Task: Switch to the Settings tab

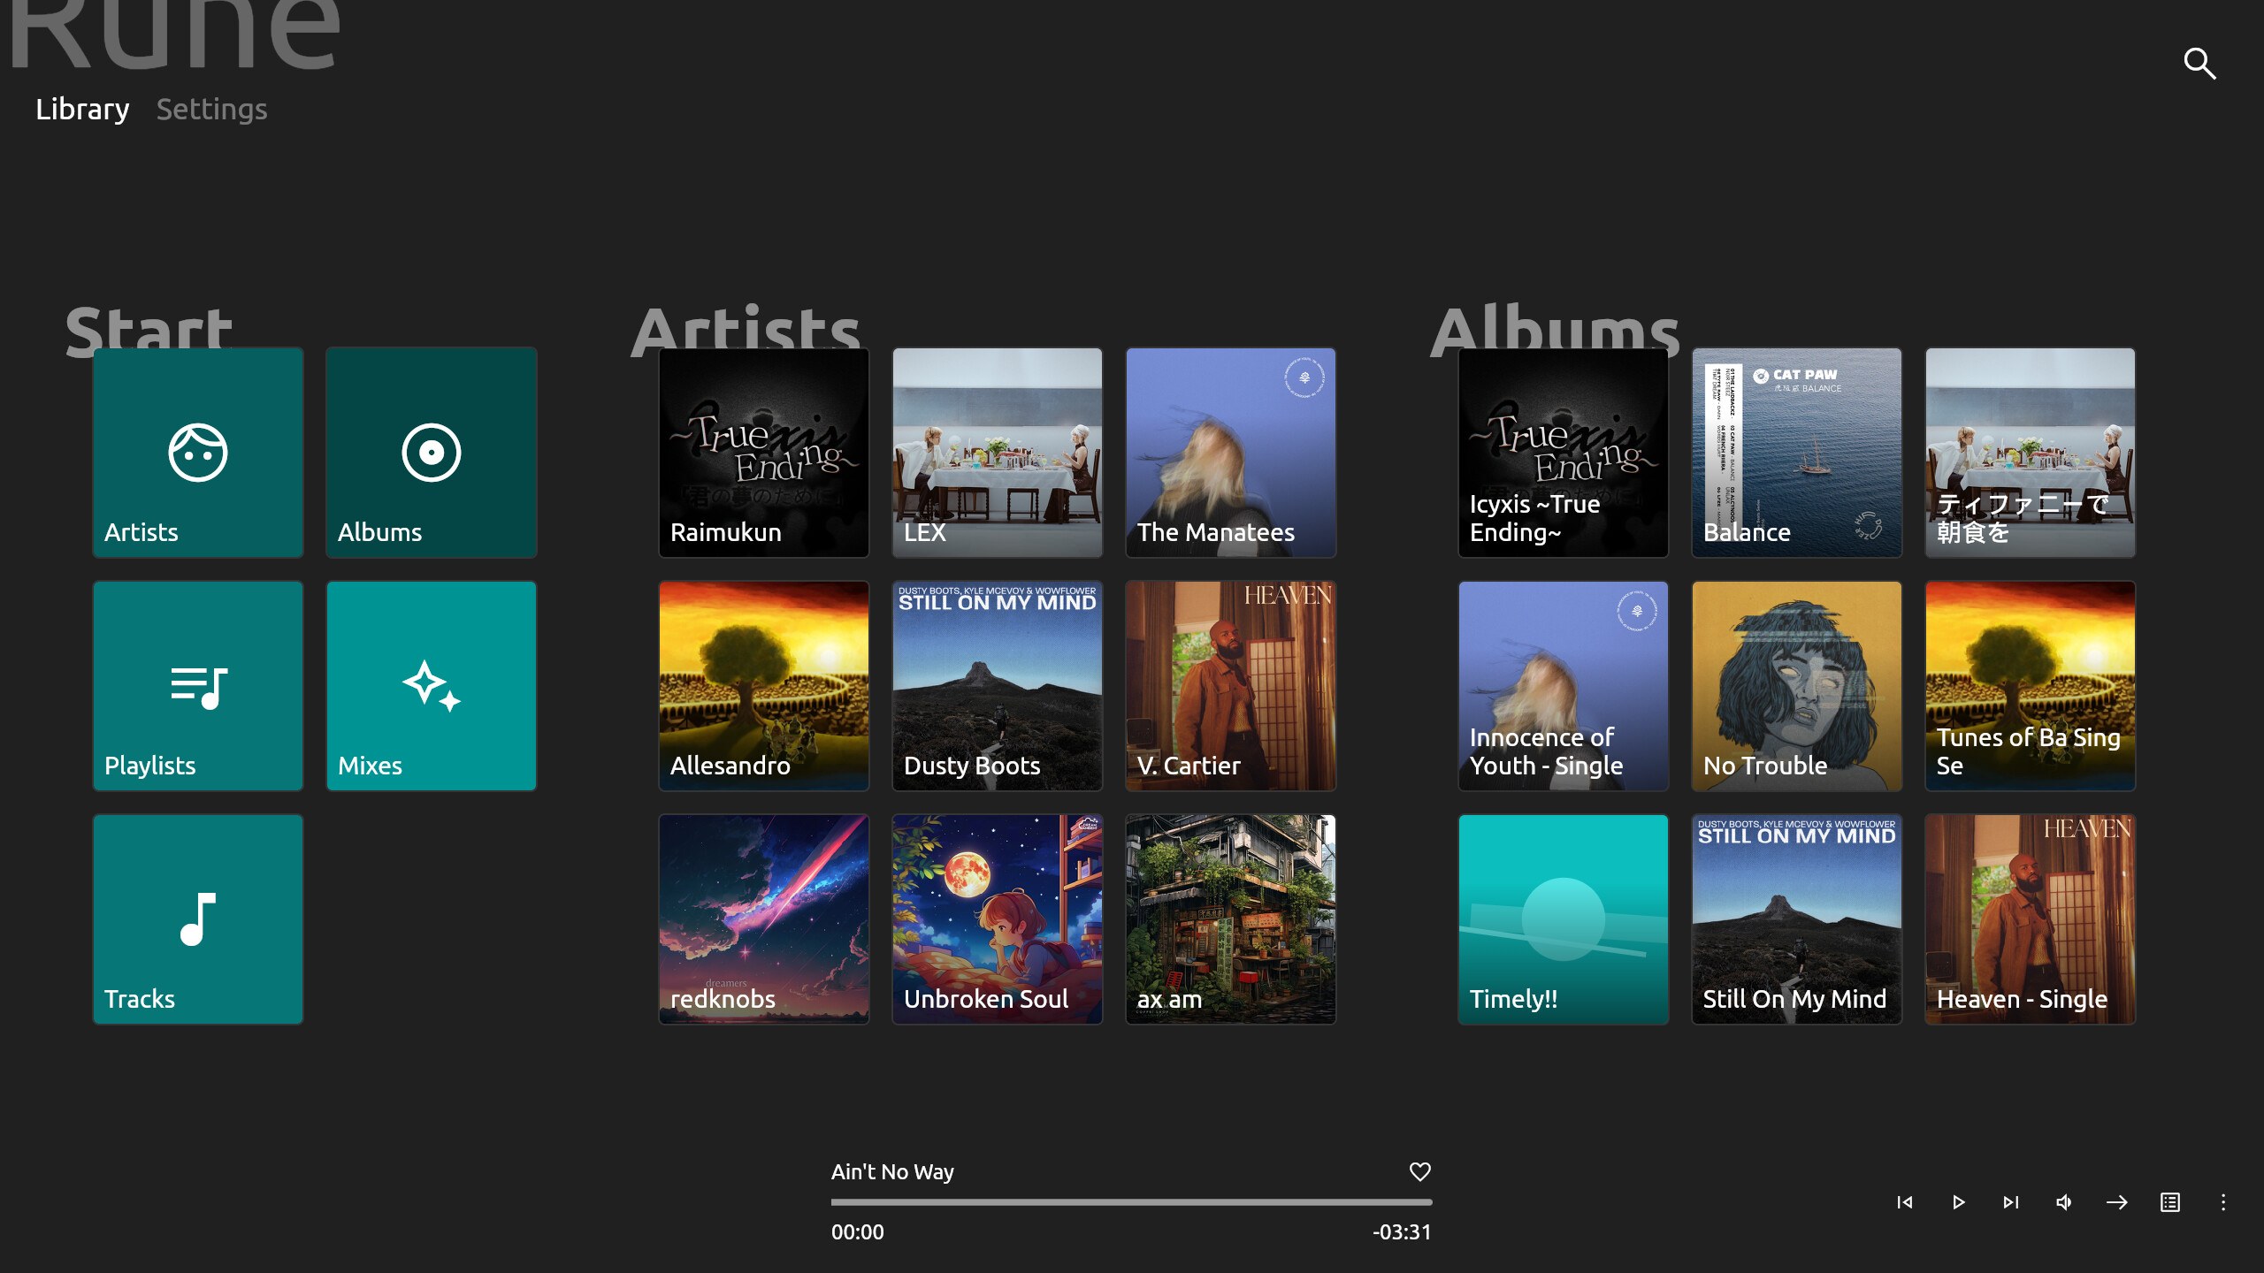Action: 211,109
